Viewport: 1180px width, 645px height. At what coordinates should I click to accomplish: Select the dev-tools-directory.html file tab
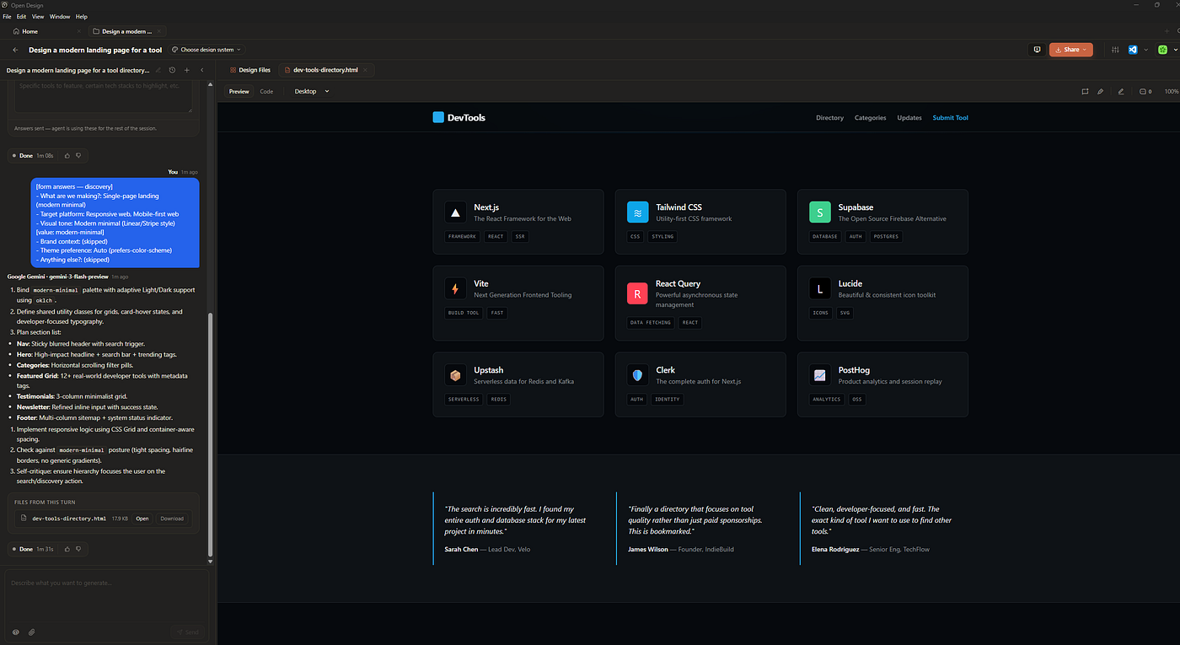coord(325,70)
